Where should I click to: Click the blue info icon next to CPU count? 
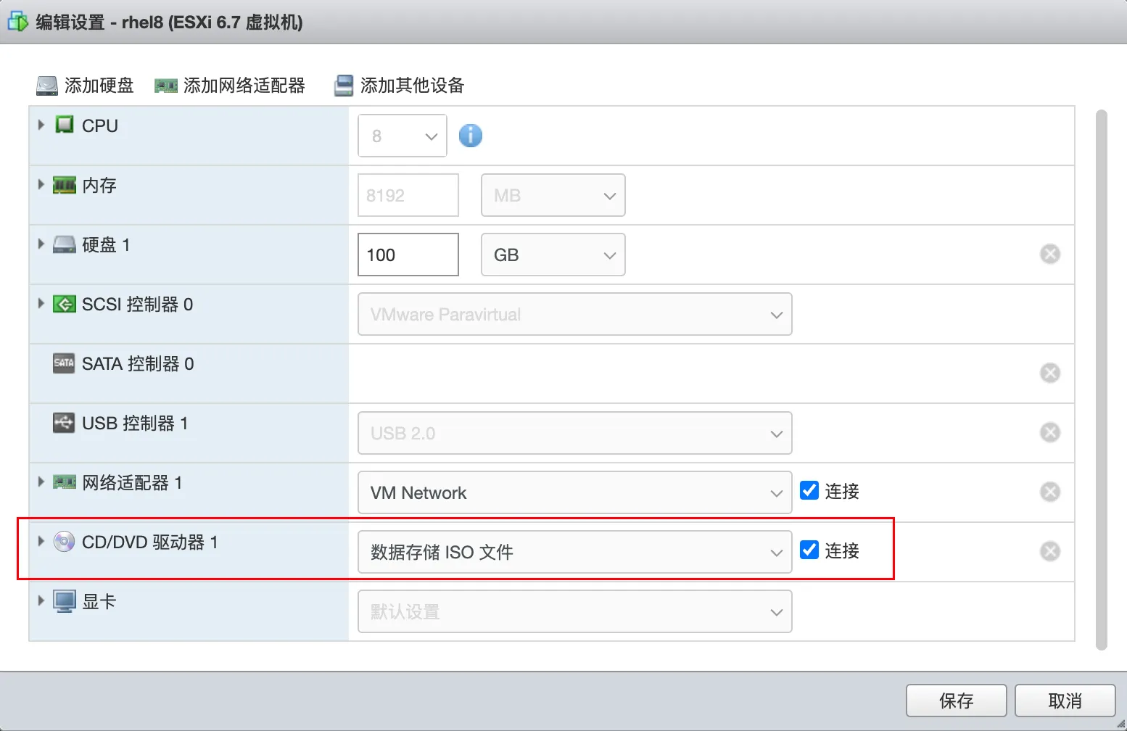[470, 135]
